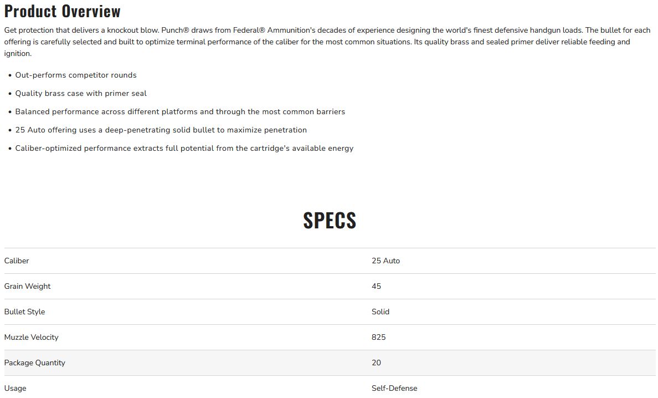Select the Quality brass case bullet point
658x398 pixels.
click(x=81, y=93)
